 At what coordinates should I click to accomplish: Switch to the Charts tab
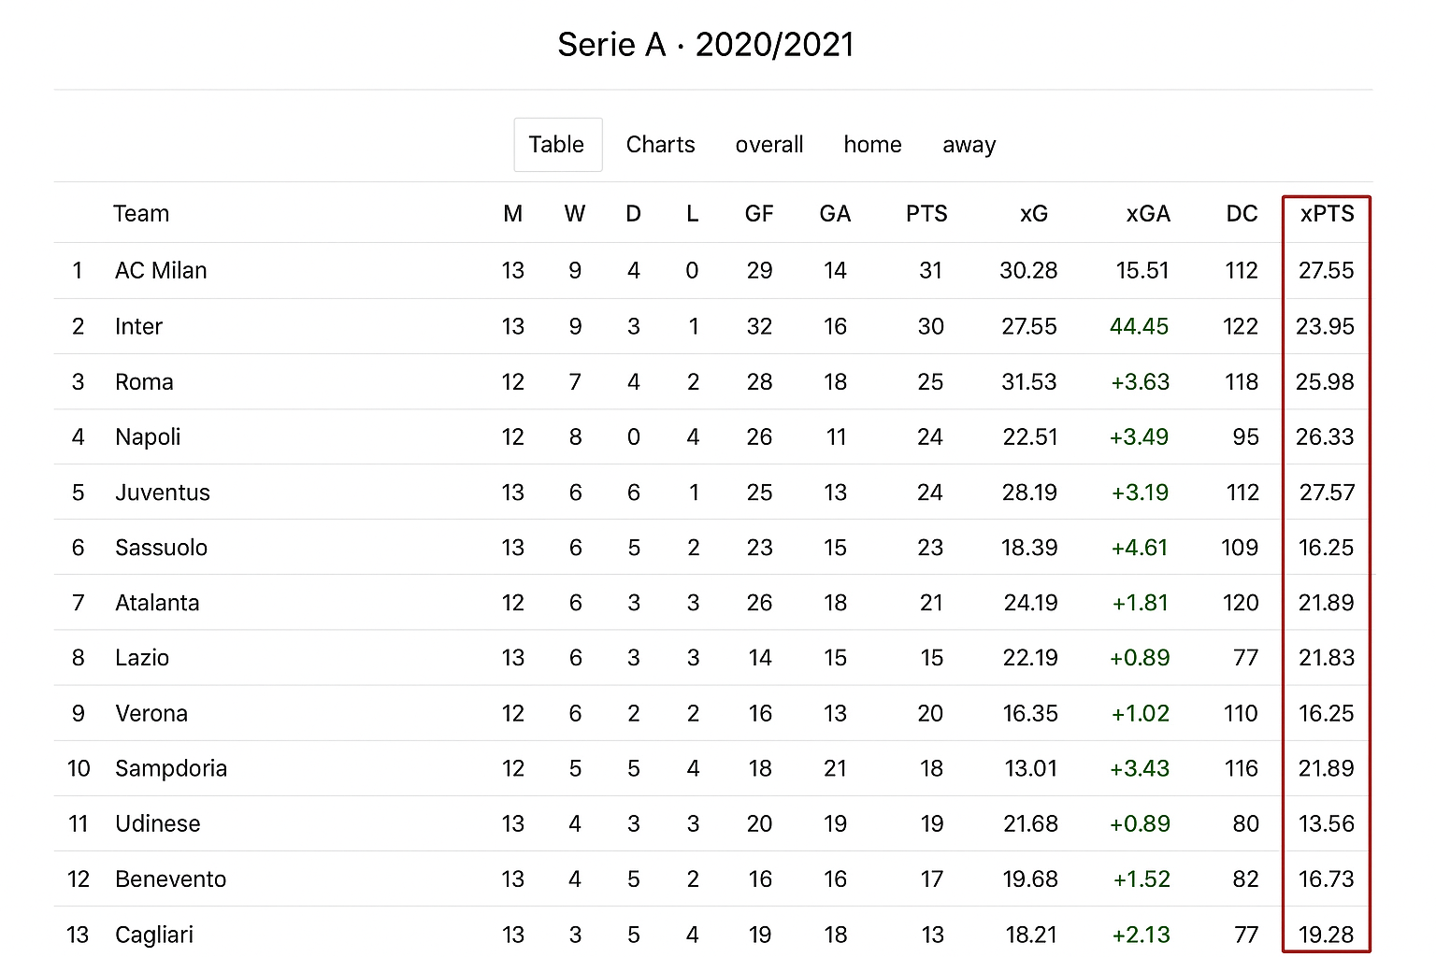660,145
